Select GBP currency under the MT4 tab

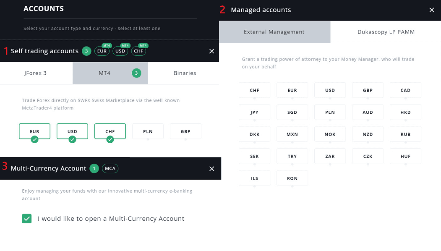(185, 131)
